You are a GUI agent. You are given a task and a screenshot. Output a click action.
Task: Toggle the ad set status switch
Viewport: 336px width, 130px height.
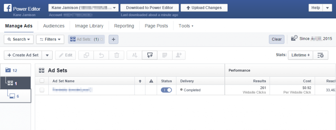tap(166, 90)
